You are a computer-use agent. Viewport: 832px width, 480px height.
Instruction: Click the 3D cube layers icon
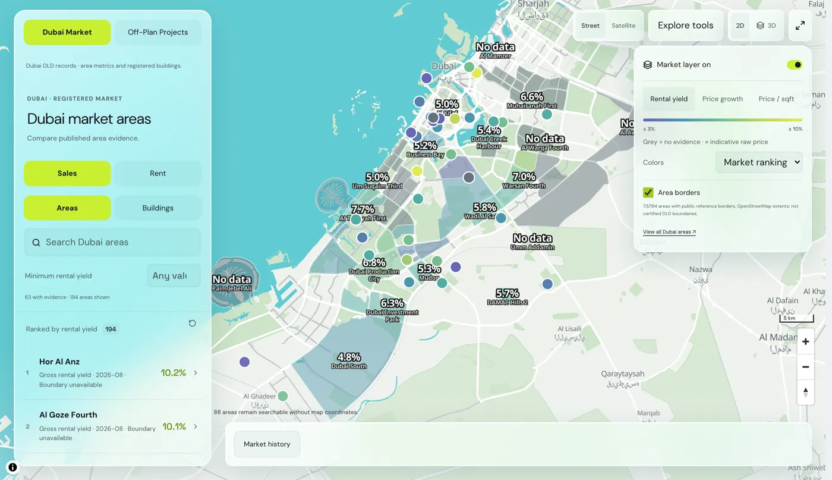760,26
